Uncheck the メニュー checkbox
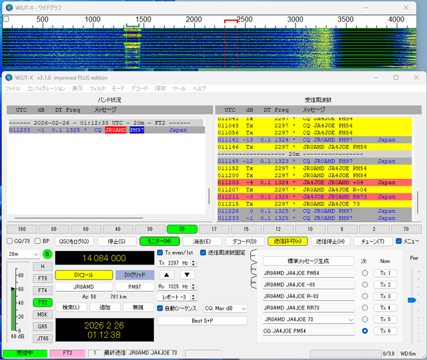 pos(399,241)
